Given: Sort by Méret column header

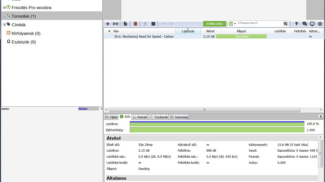Looking at the screenshot, I should click(x=208, y=31).
